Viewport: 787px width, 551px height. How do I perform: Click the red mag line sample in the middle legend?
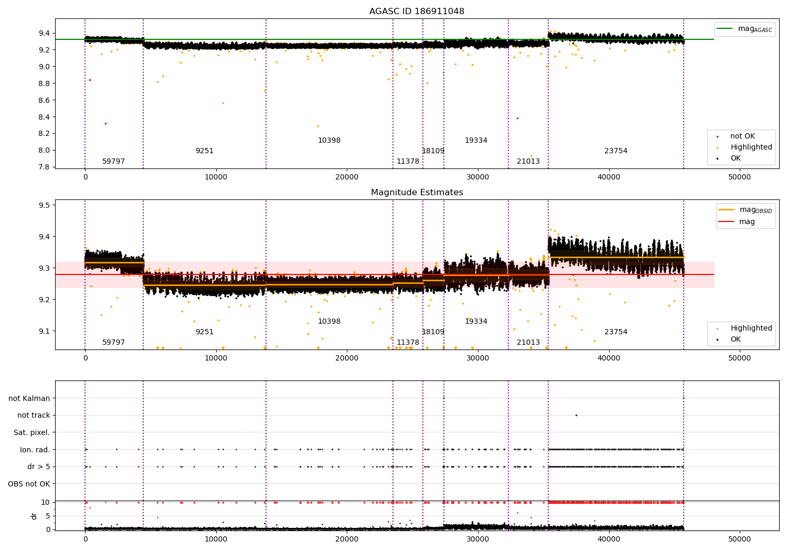(727, 221)
